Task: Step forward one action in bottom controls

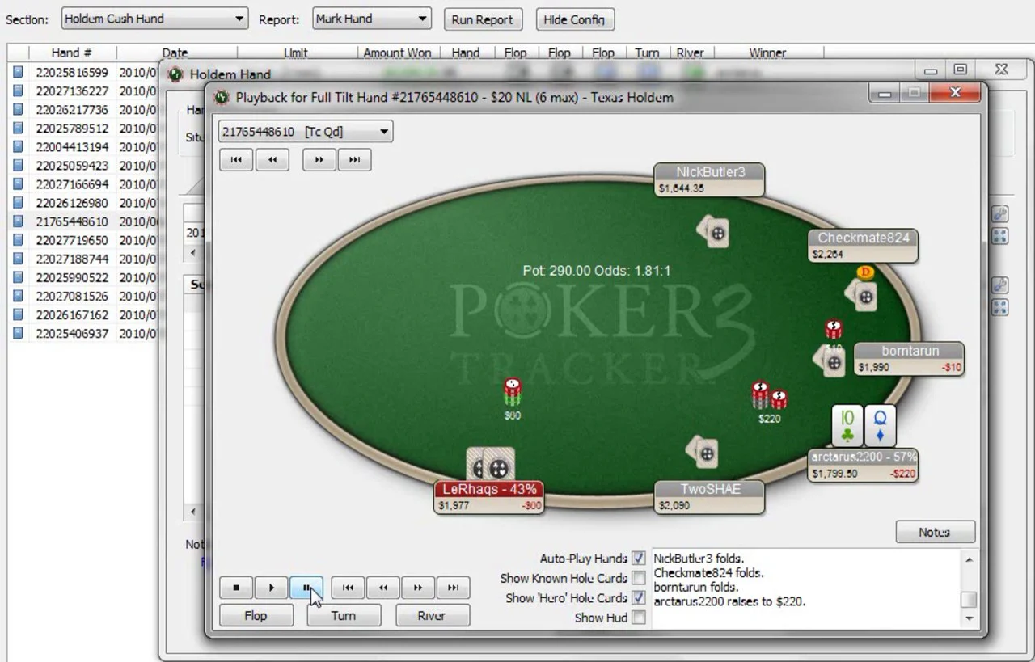Action: click(x=418, y=588)
